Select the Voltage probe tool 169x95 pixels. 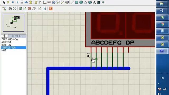point(58,2)
